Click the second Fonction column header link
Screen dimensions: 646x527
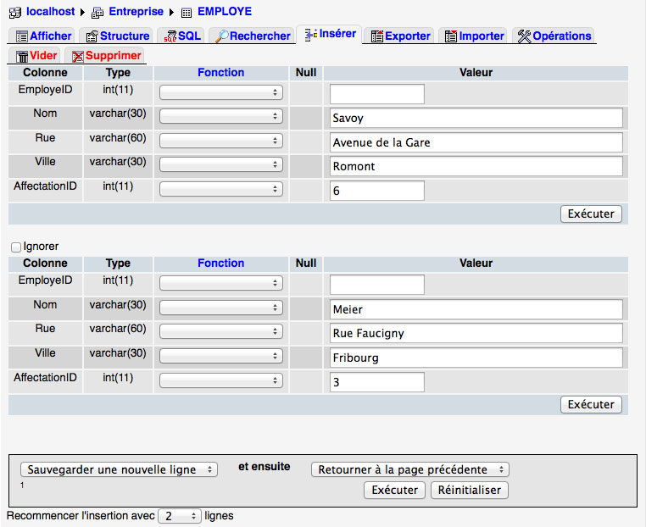click(x=220, y=263)
